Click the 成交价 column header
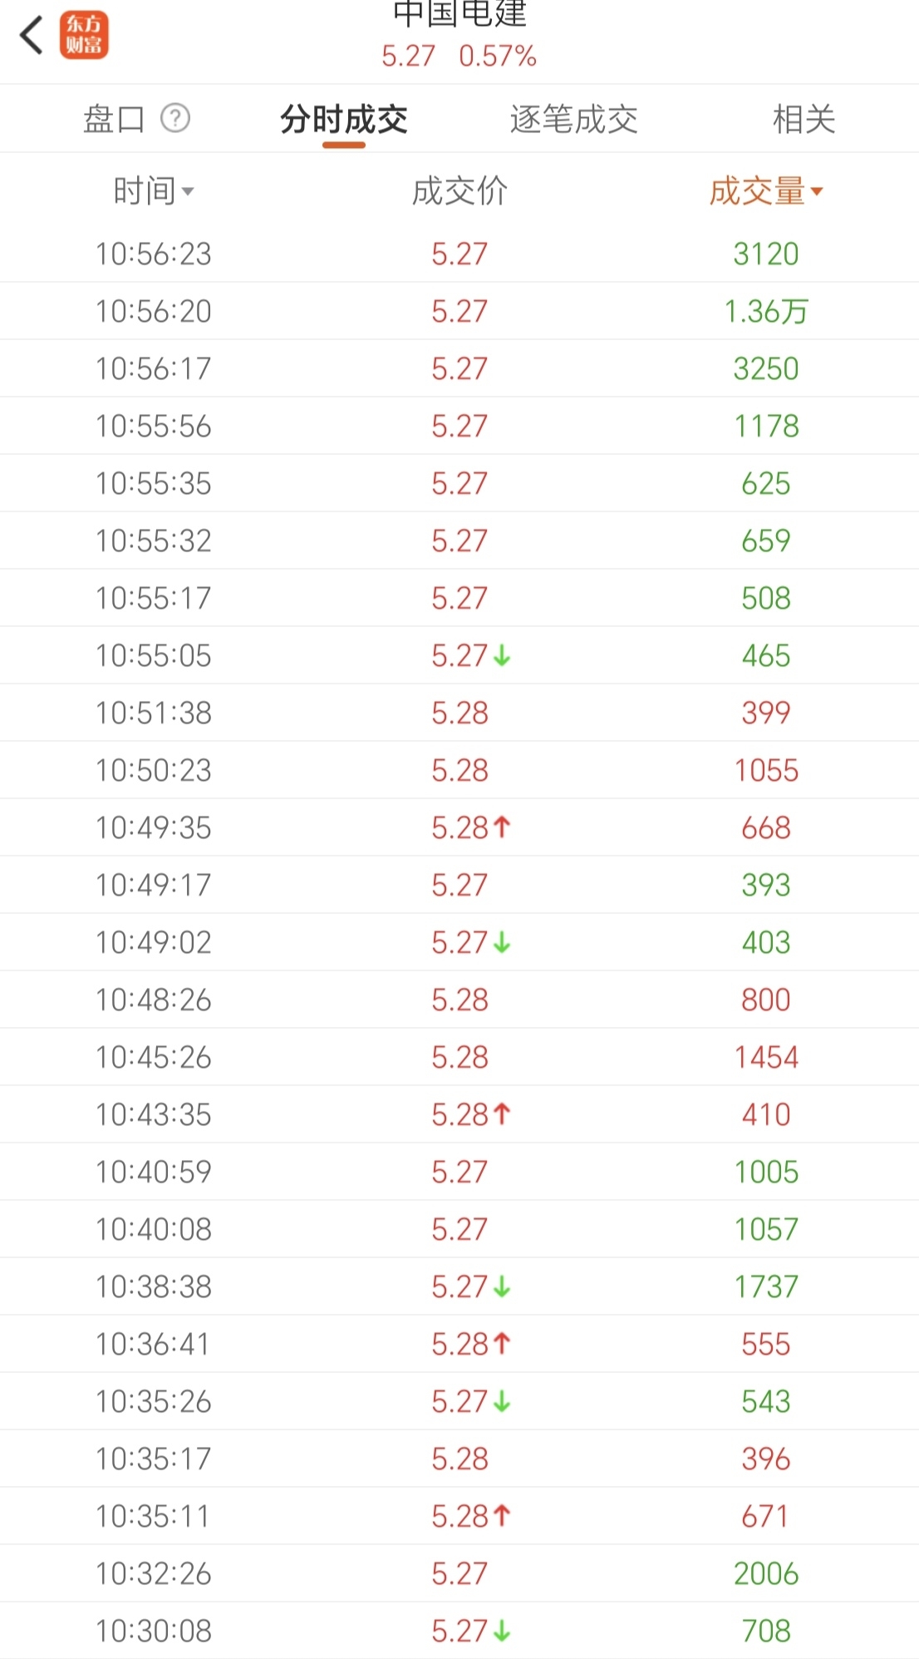The width and height of the screenshot is (919, 1659). coord(459,191)
